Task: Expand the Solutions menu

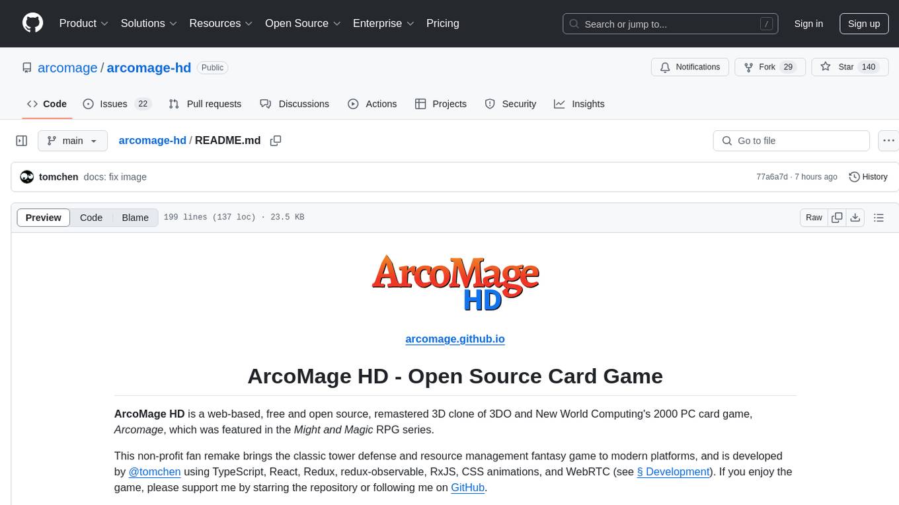Action: 149,23
